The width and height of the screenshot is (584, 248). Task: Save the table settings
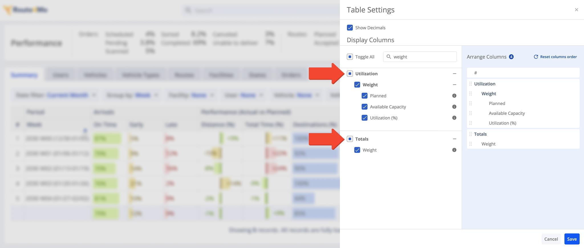pos(572,239)
